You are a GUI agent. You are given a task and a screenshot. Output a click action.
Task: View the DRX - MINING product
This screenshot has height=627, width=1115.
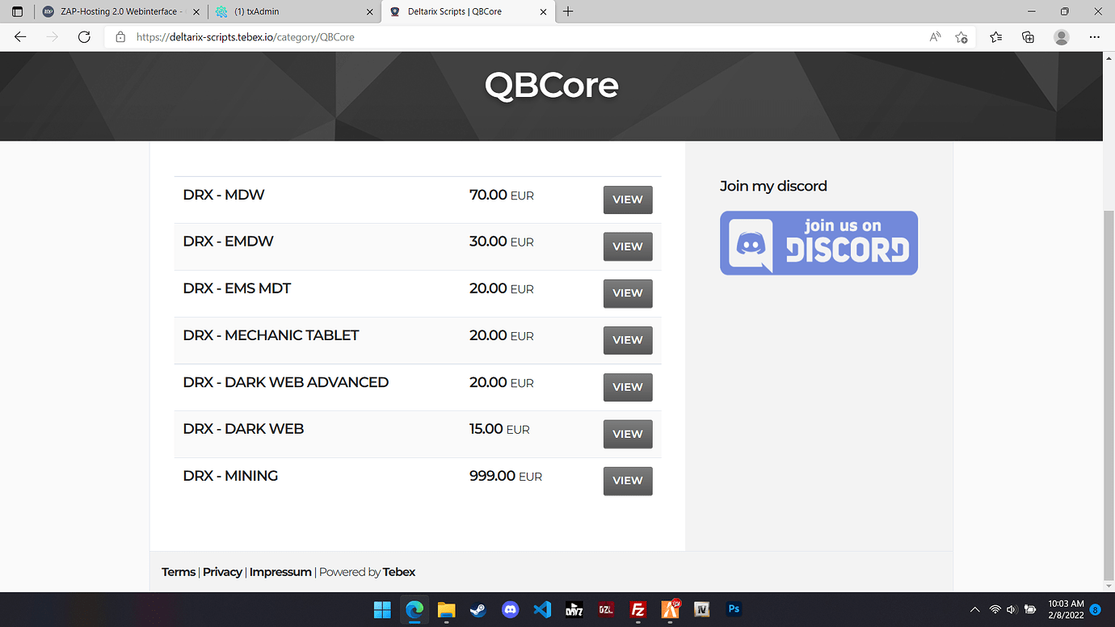627,481
